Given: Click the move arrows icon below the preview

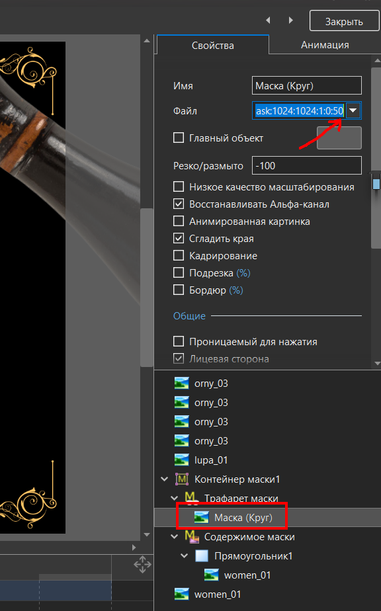Looking at the screenshot, I should (x=142, y=564).
